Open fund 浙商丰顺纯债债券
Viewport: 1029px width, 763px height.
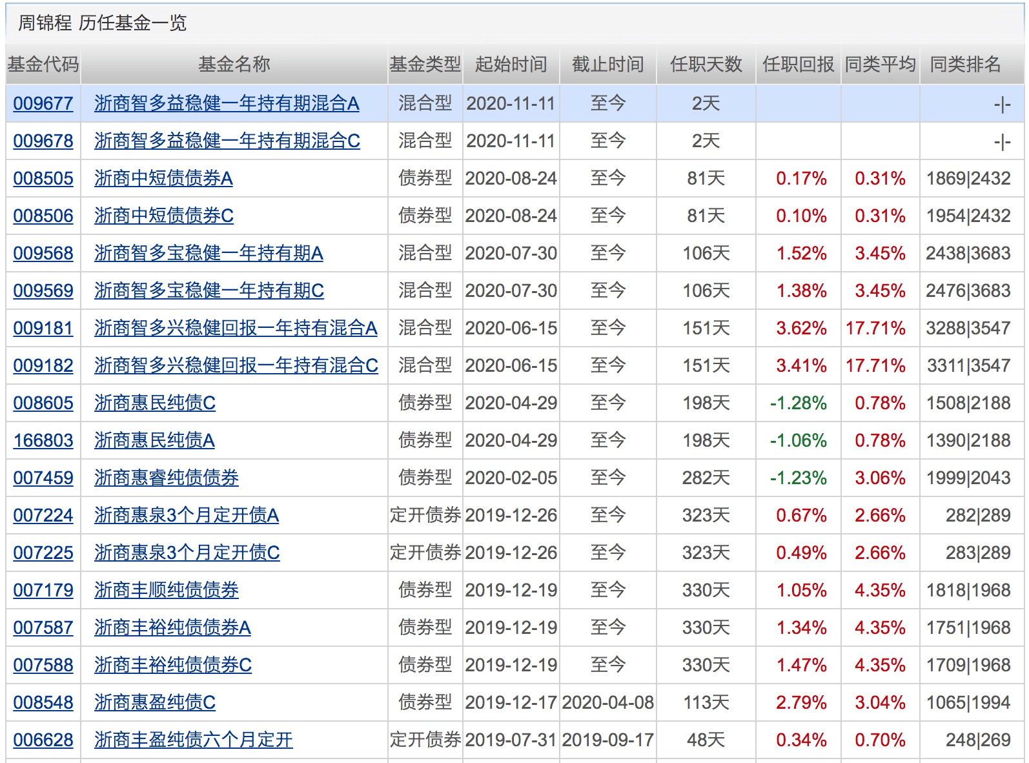tap(167, 590)
